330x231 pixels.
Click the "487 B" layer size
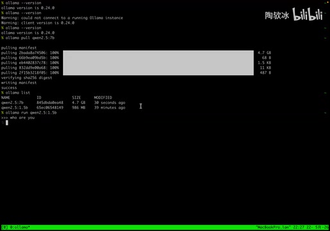[x=265, y=73]
